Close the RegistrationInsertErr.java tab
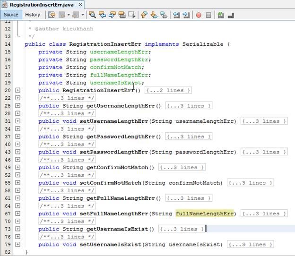Viewport: 295px width, 256px height. (80, 5)
